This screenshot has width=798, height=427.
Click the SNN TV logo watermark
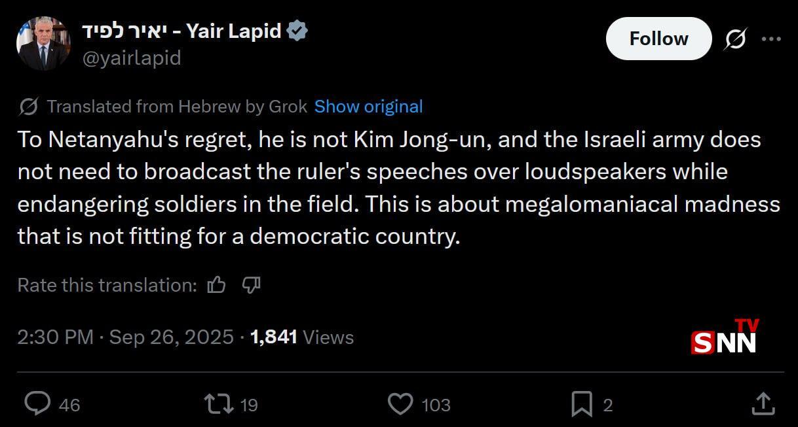click(725, 337)
